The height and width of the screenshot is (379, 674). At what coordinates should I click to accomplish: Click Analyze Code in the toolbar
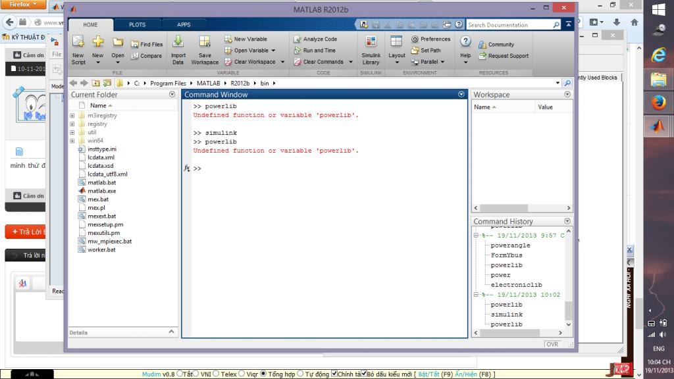[x=315, y=39]
